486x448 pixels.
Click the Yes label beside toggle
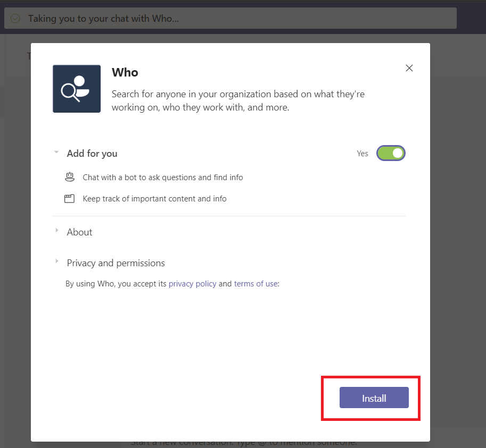click(363, 154)
